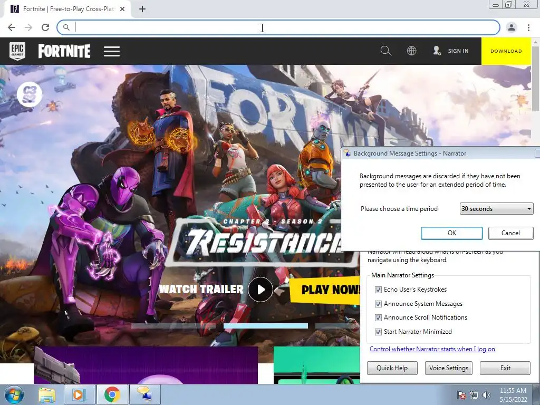Select the Fortnite tab title
This screenshot has width=540, height=405.
(x=68, y=9)
